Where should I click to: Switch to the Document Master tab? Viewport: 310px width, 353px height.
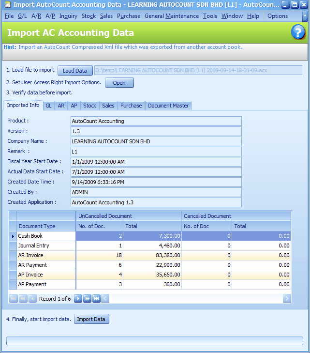click(x=168, y=106)
